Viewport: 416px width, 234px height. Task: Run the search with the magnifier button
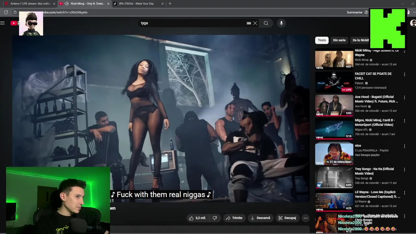[266, 23]
